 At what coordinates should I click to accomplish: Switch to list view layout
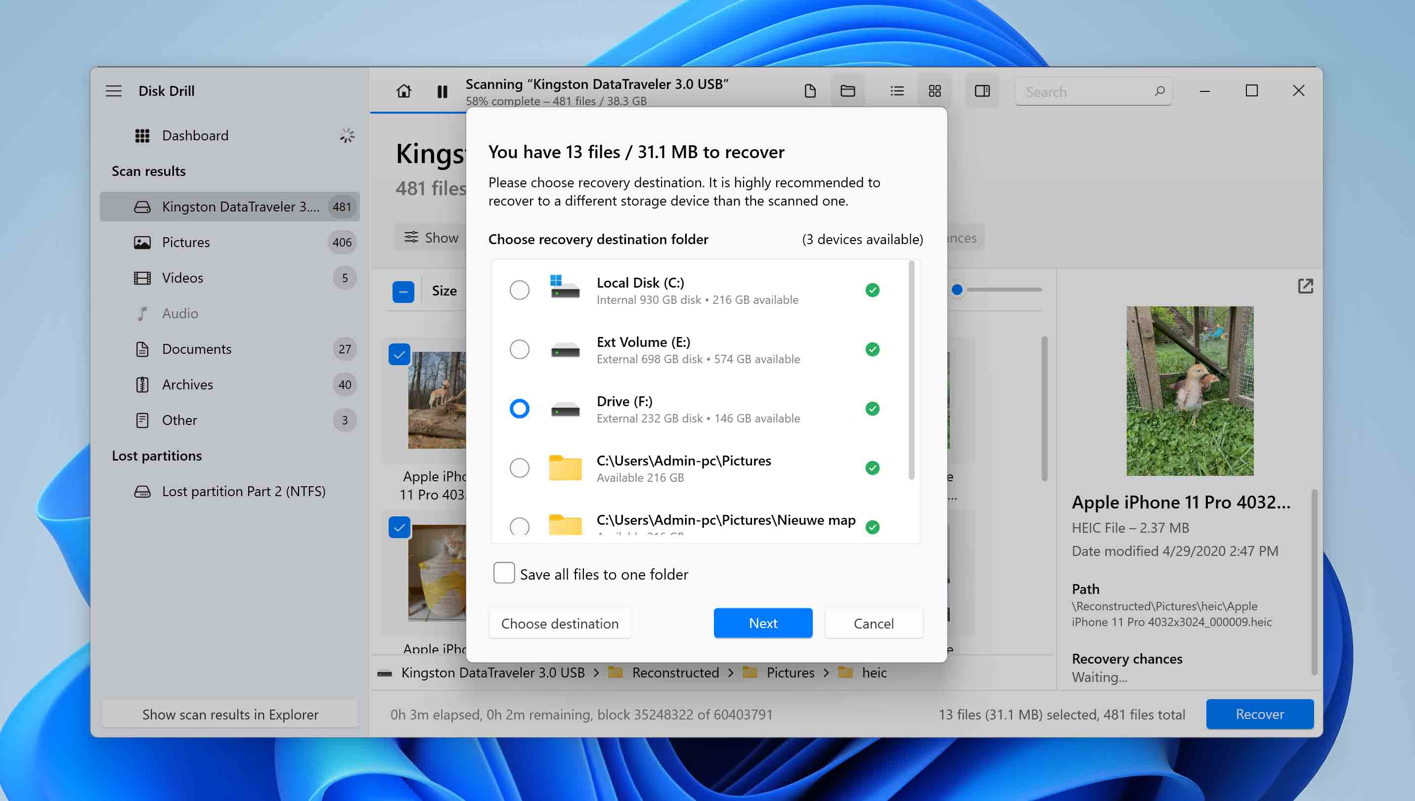(897, 91)
